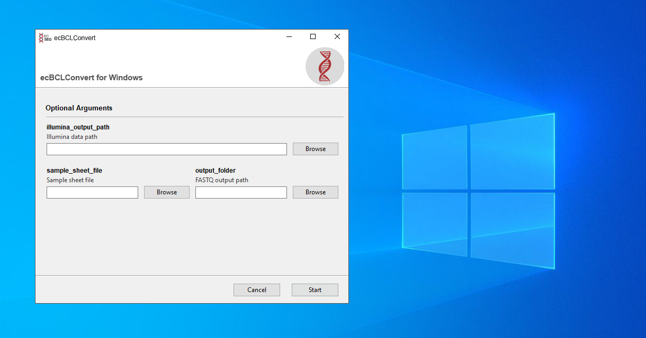Image resolution: width=646 pixels, height=338 pixels.
Task: Focus the FASTQ output path input field
Action: [x=241, y=192]
